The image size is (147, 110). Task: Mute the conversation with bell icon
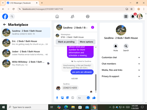tap(116, 46)
